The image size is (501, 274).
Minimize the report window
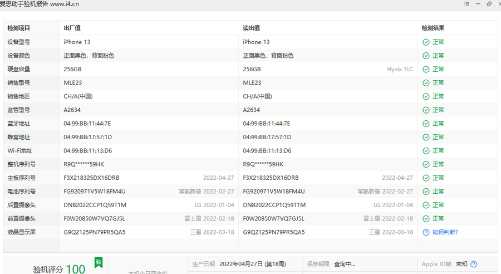pos(478,4)
